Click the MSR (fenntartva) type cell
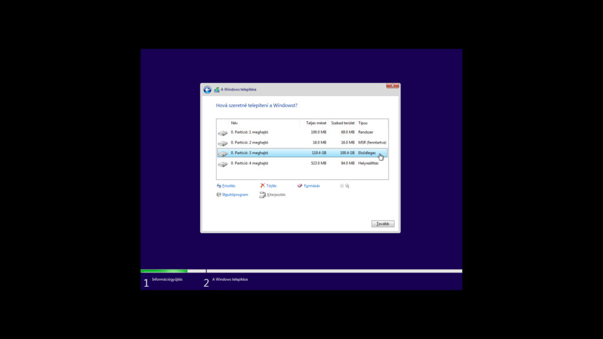The image size is (603, 339). 372,142
